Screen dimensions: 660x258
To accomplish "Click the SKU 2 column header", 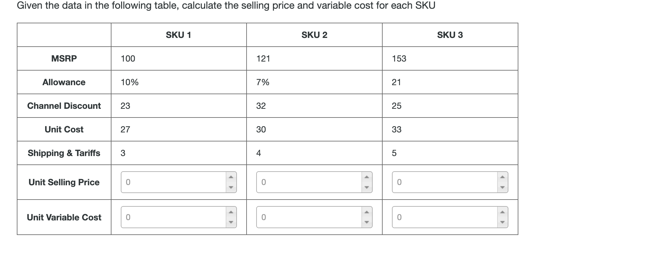I will pyautogui.click(x=314, y=35).
